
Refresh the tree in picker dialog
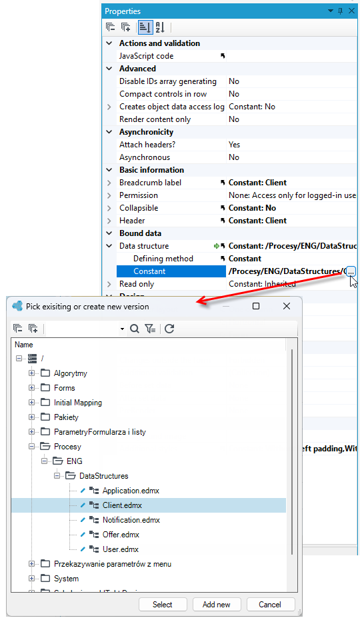click(169, 329)
